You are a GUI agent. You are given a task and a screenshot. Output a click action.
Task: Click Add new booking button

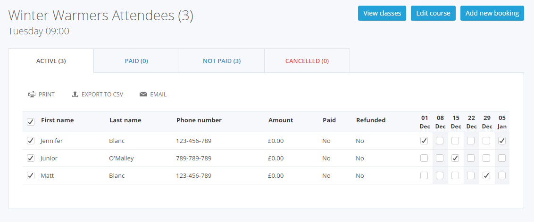[492, 13]
